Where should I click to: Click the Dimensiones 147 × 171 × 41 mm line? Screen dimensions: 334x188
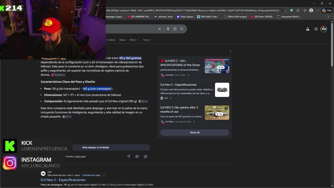pyautogui.click(x=83, y=95)
